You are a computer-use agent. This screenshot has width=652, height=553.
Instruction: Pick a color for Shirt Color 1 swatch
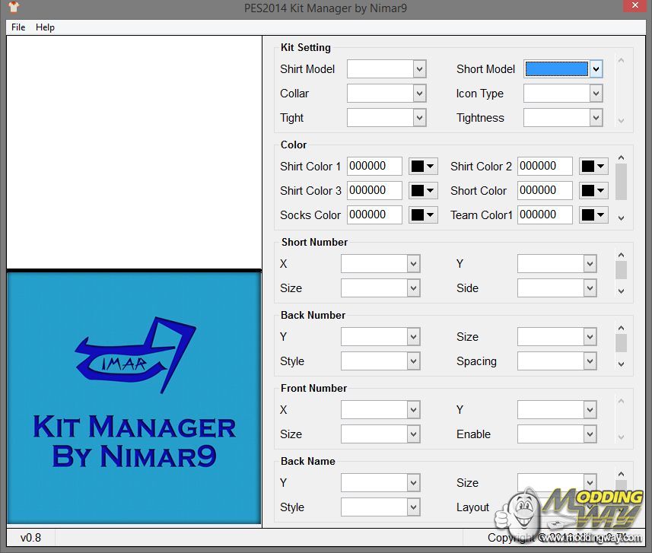click(423, 167)
